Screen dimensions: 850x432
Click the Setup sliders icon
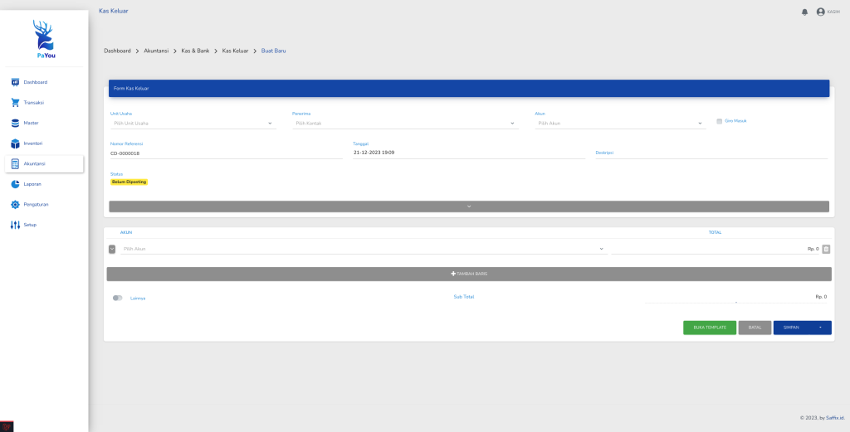pos(15,225)
